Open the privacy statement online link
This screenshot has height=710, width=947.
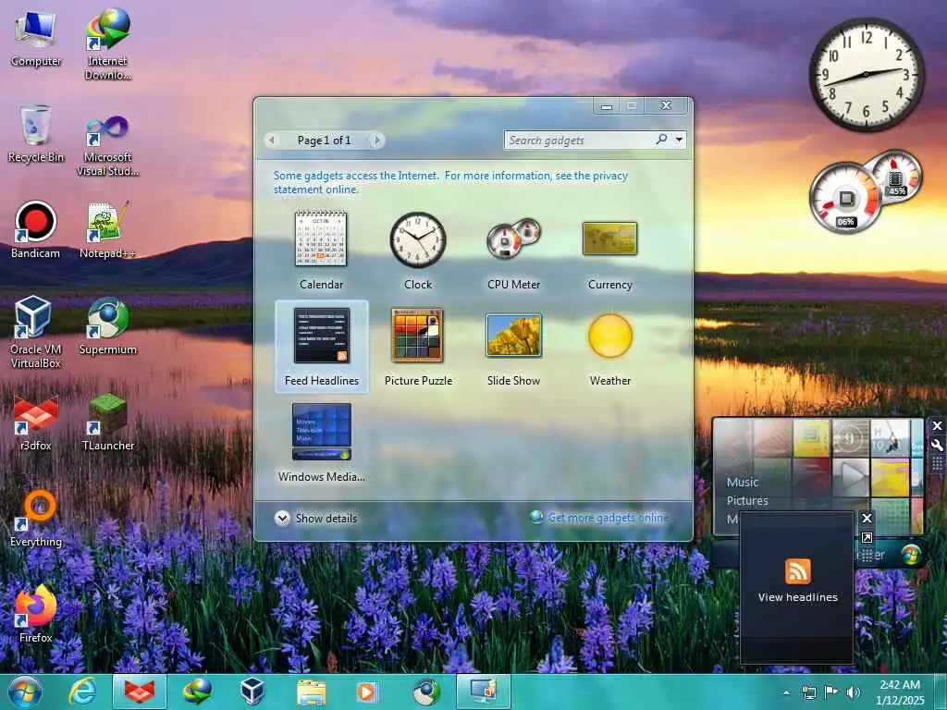[x=450, y=182]
